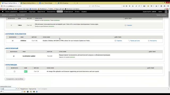
Task: Open the Pocket toolbar icon
Action: pyautogui.click(x=151, y=6)
